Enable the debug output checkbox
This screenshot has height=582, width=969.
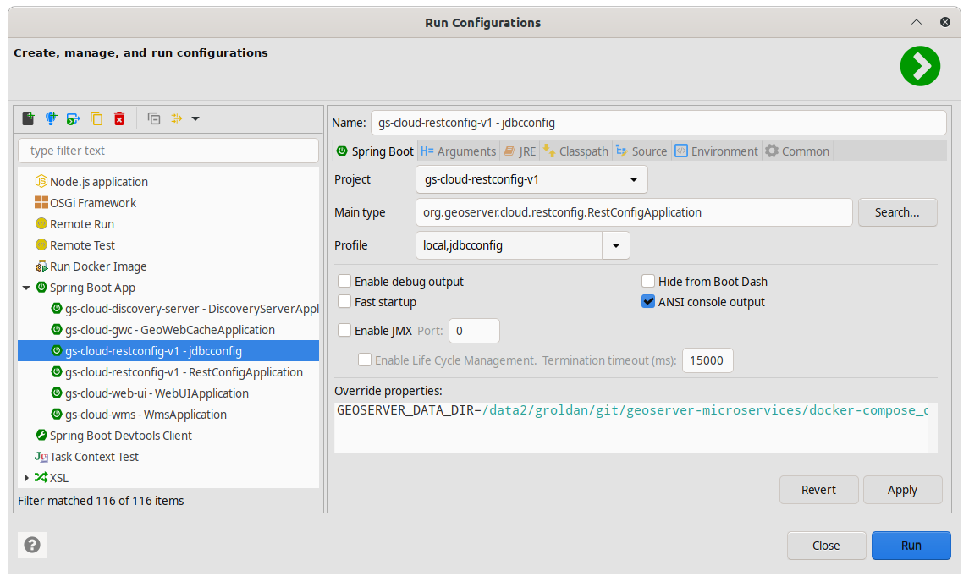pos(344,281)
